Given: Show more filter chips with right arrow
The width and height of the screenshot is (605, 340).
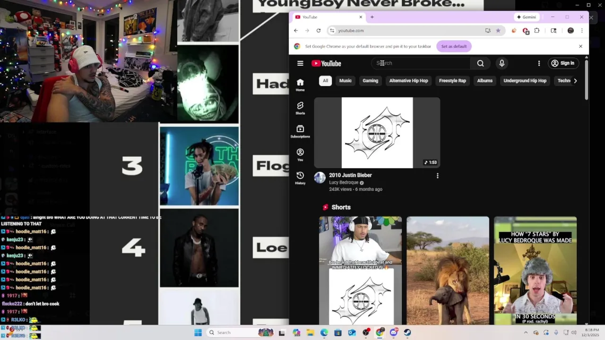Looking at the screenshot, I should pyautogui.click(x=575, y=81).
